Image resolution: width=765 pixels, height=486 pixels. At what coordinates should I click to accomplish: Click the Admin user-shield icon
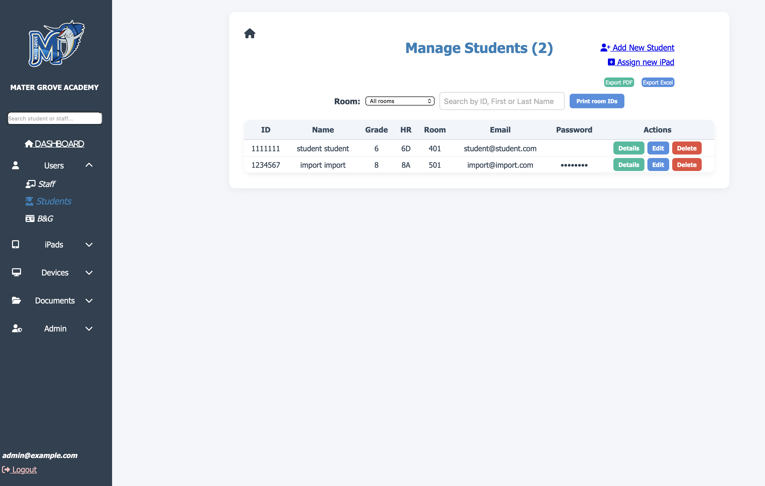coord(17,328)
